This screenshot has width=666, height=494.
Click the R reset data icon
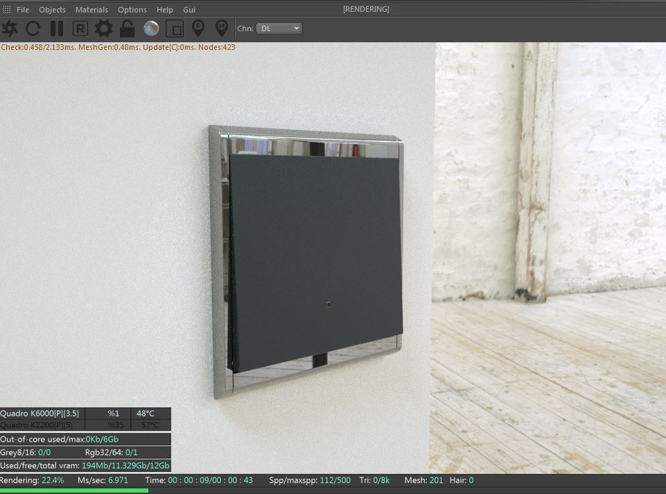click(x=80, y=28)
